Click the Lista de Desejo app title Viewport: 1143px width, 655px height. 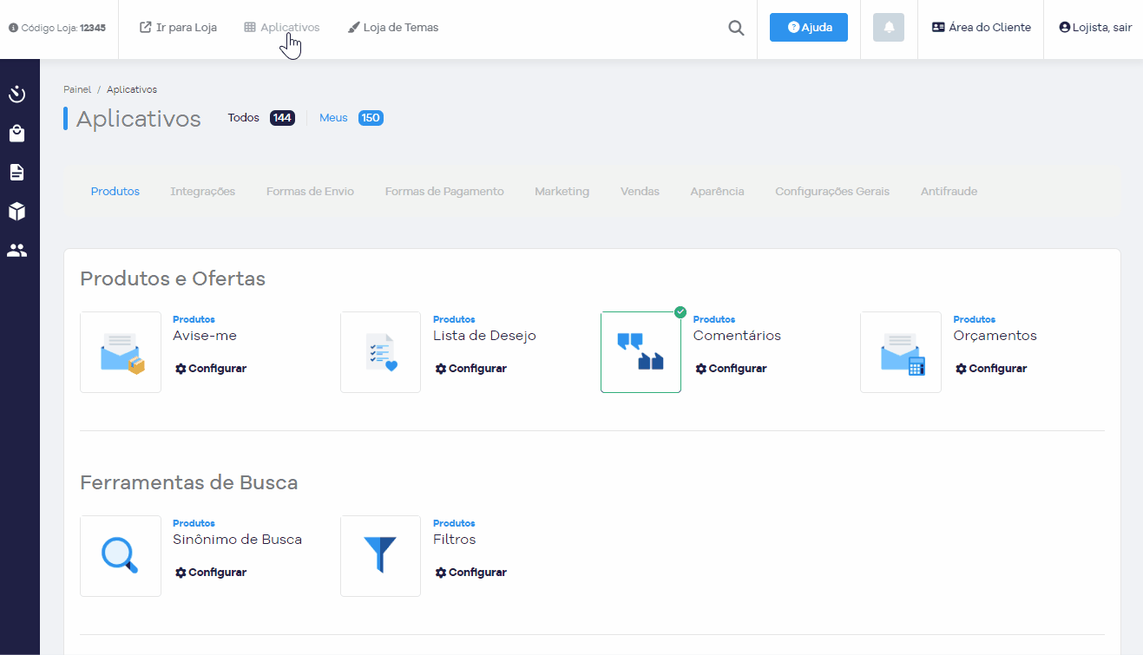coord(484,336)
